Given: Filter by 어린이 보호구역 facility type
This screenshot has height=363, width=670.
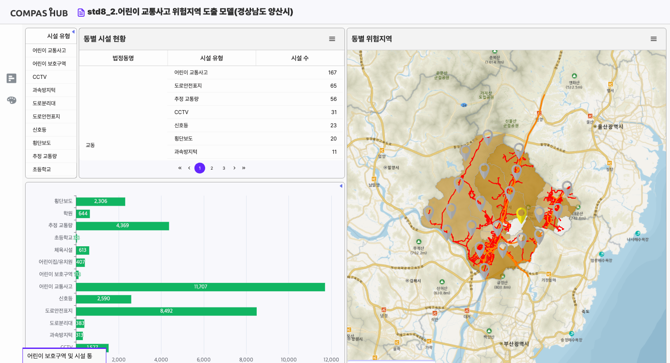Looking at the screenshot, I should coord(51,63).
